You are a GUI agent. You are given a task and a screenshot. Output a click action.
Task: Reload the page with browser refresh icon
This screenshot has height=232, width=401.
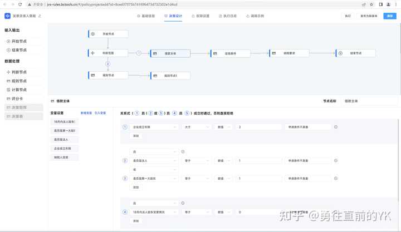(x=20, y=4)
